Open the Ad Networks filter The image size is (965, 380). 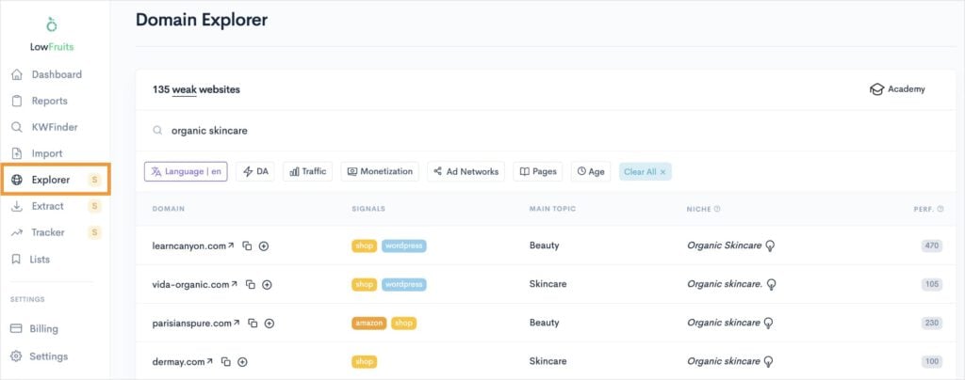466,172
